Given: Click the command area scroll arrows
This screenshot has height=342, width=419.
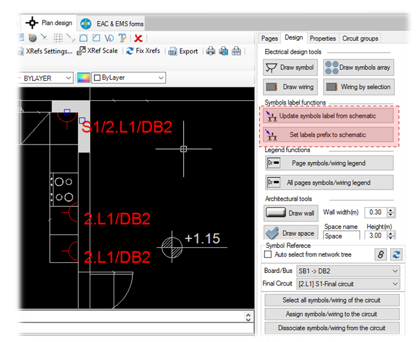Looking at the screenshot, I should (248, 317).
